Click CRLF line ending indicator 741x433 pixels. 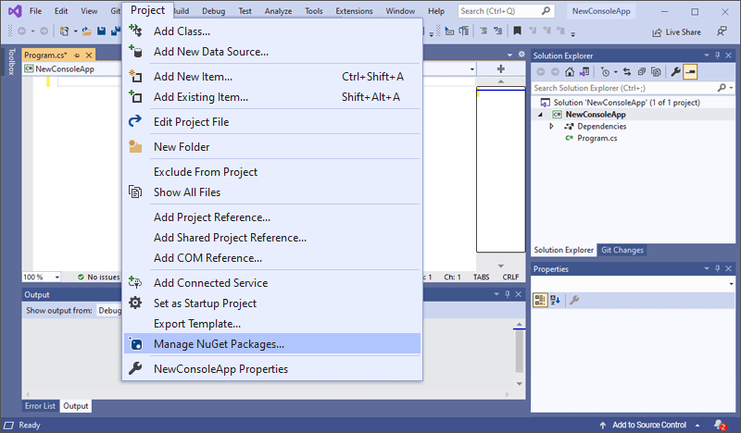(x=510, y=277)
